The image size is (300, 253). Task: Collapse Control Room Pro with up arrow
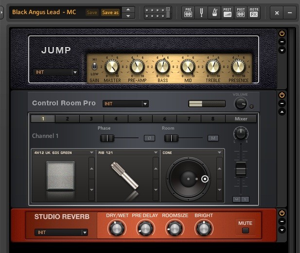(282, 112)
